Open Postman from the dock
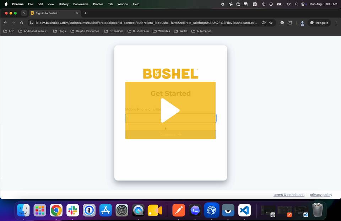The width and height of the screenshot is (341, 221). 179,210
